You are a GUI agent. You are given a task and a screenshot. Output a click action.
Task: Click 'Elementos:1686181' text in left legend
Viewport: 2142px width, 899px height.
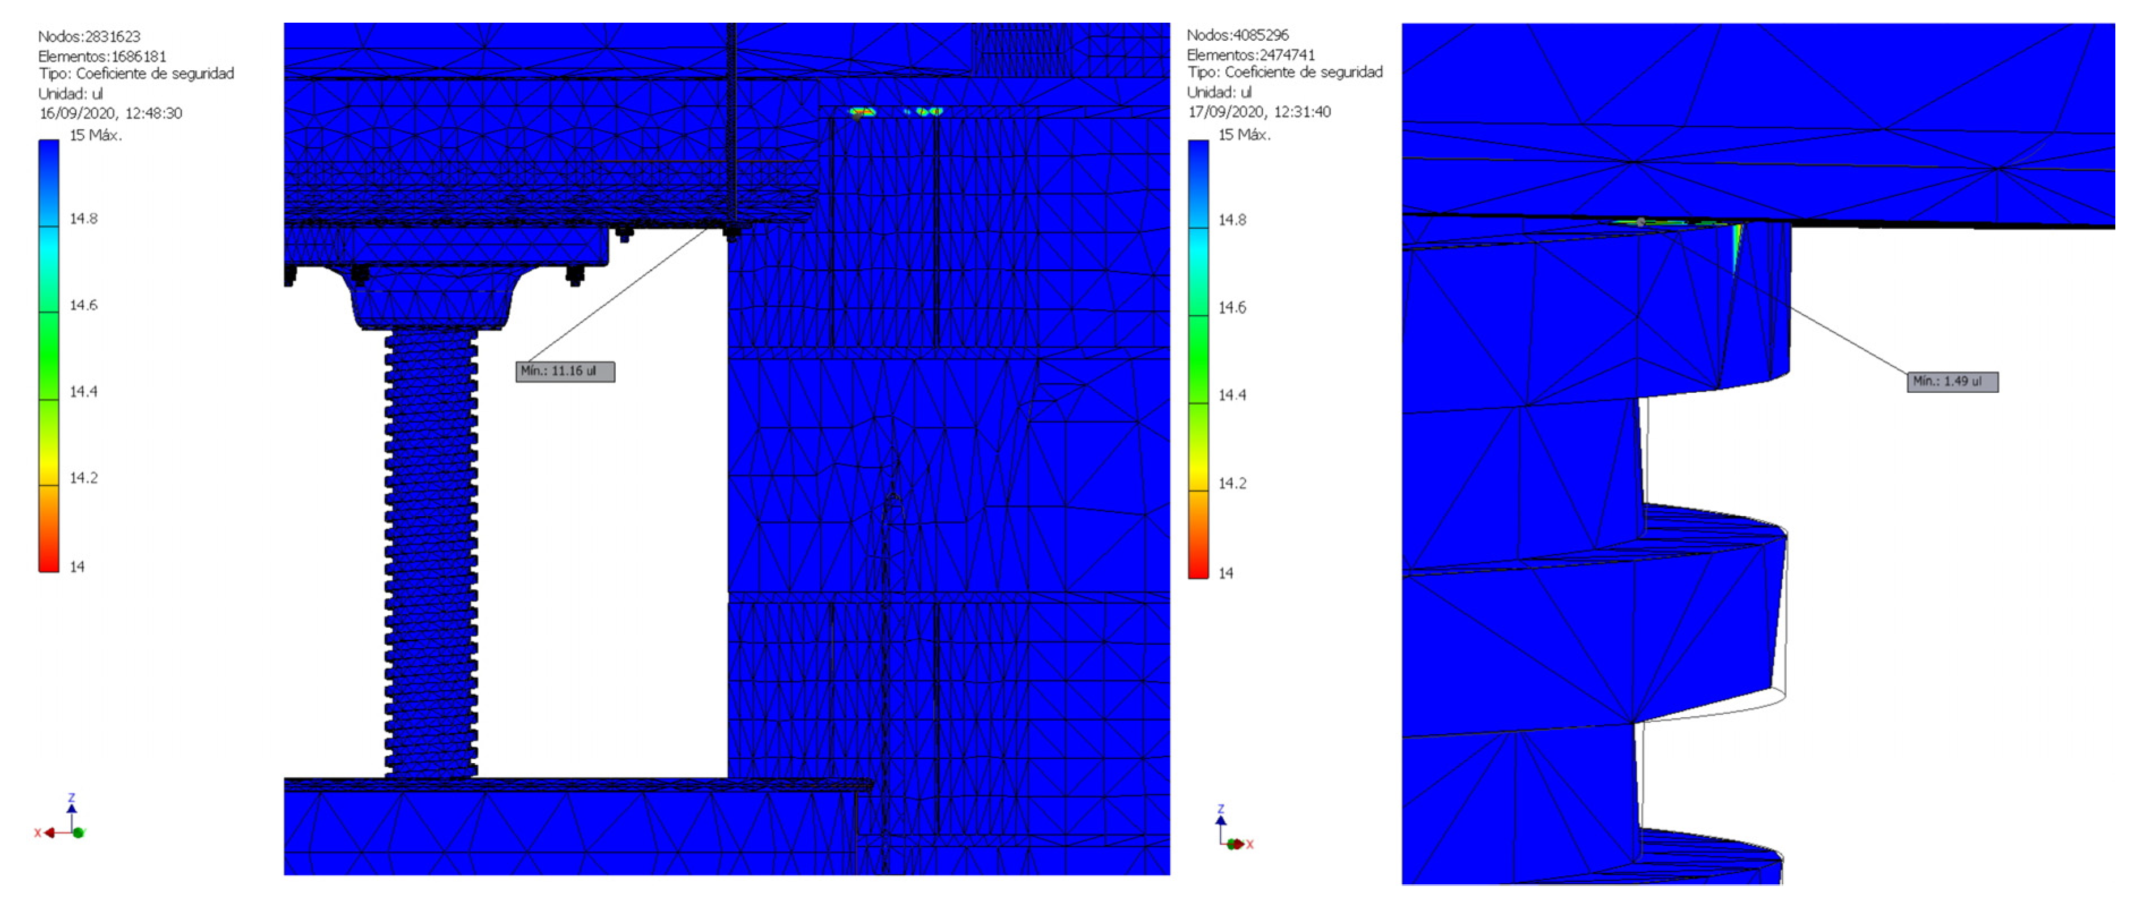pos(103,57)
